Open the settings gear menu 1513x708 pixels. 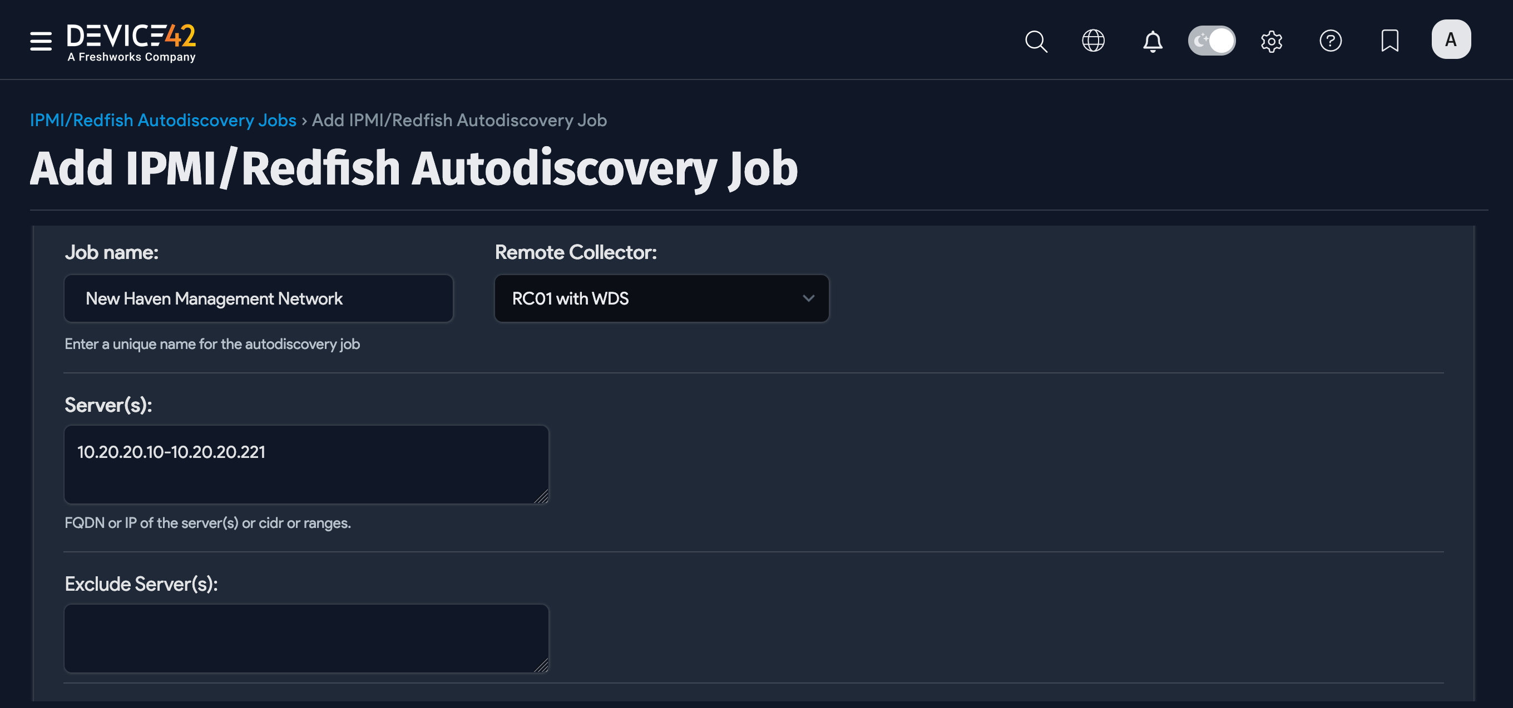click(x=1272, y=41)
